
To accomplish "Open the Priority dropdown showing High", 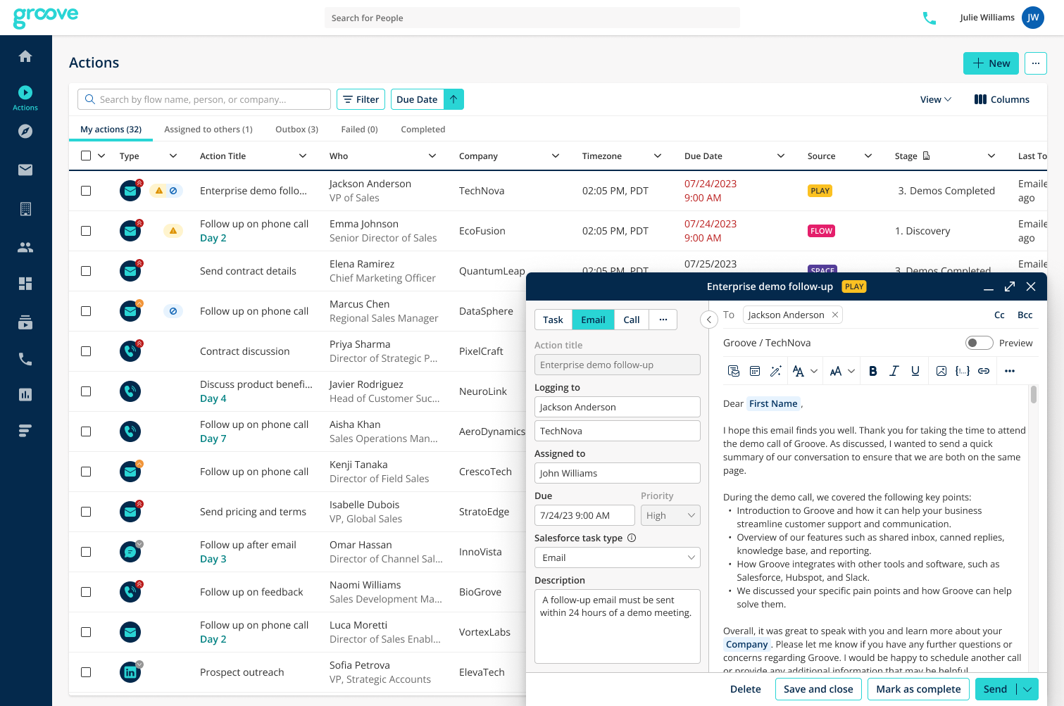I will click(x=670, y=515).
